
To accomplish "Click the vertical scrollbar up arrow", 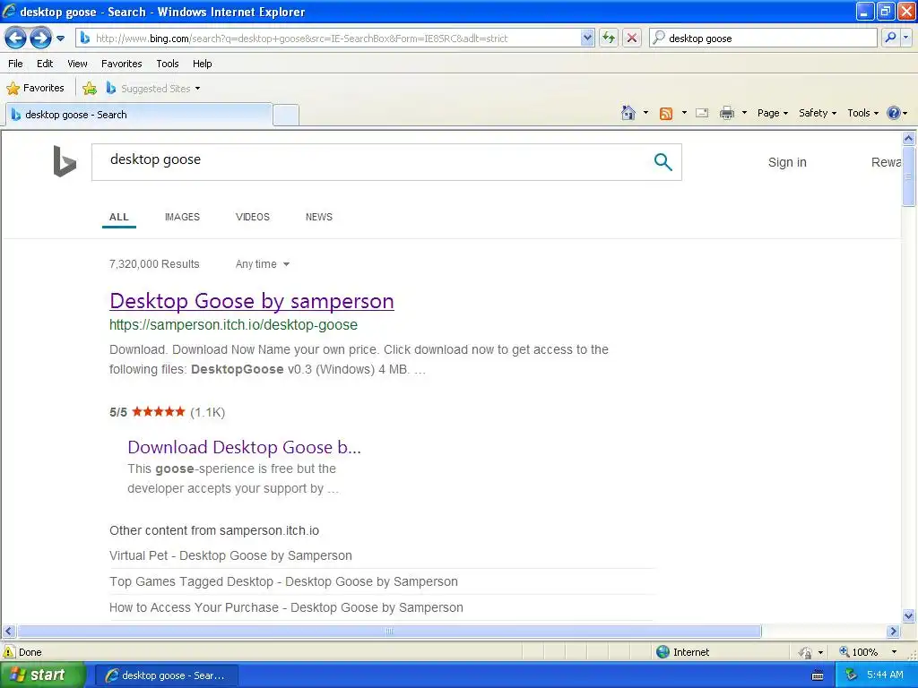I will point(908,139).
